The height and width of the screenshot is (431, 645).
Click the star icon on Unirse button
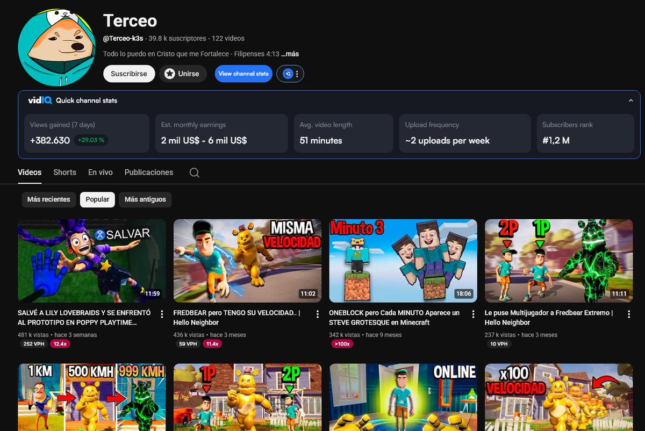[x=170, y=74]
